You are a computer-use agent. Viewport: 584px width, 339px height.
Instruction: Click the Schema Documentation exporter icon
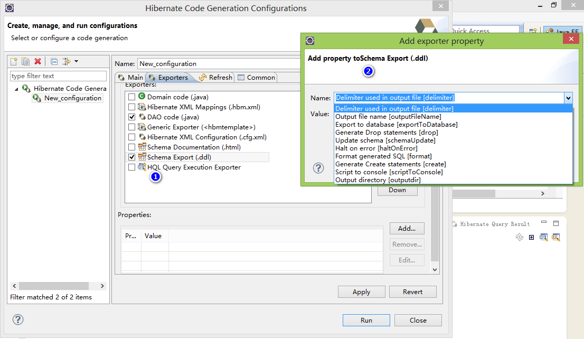coord(142,147)
